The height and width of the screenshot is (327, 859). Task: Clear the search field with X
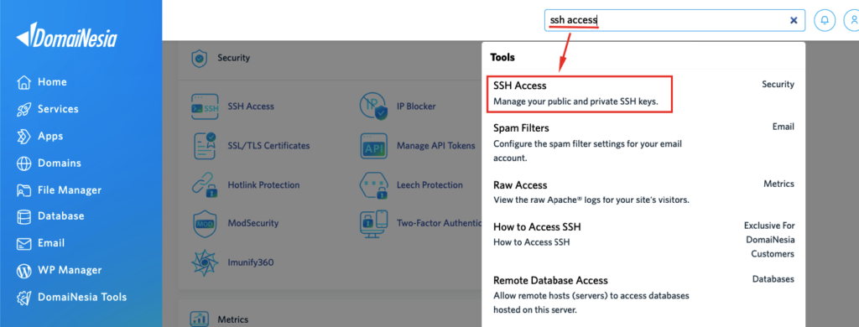(x=794, y=20)
